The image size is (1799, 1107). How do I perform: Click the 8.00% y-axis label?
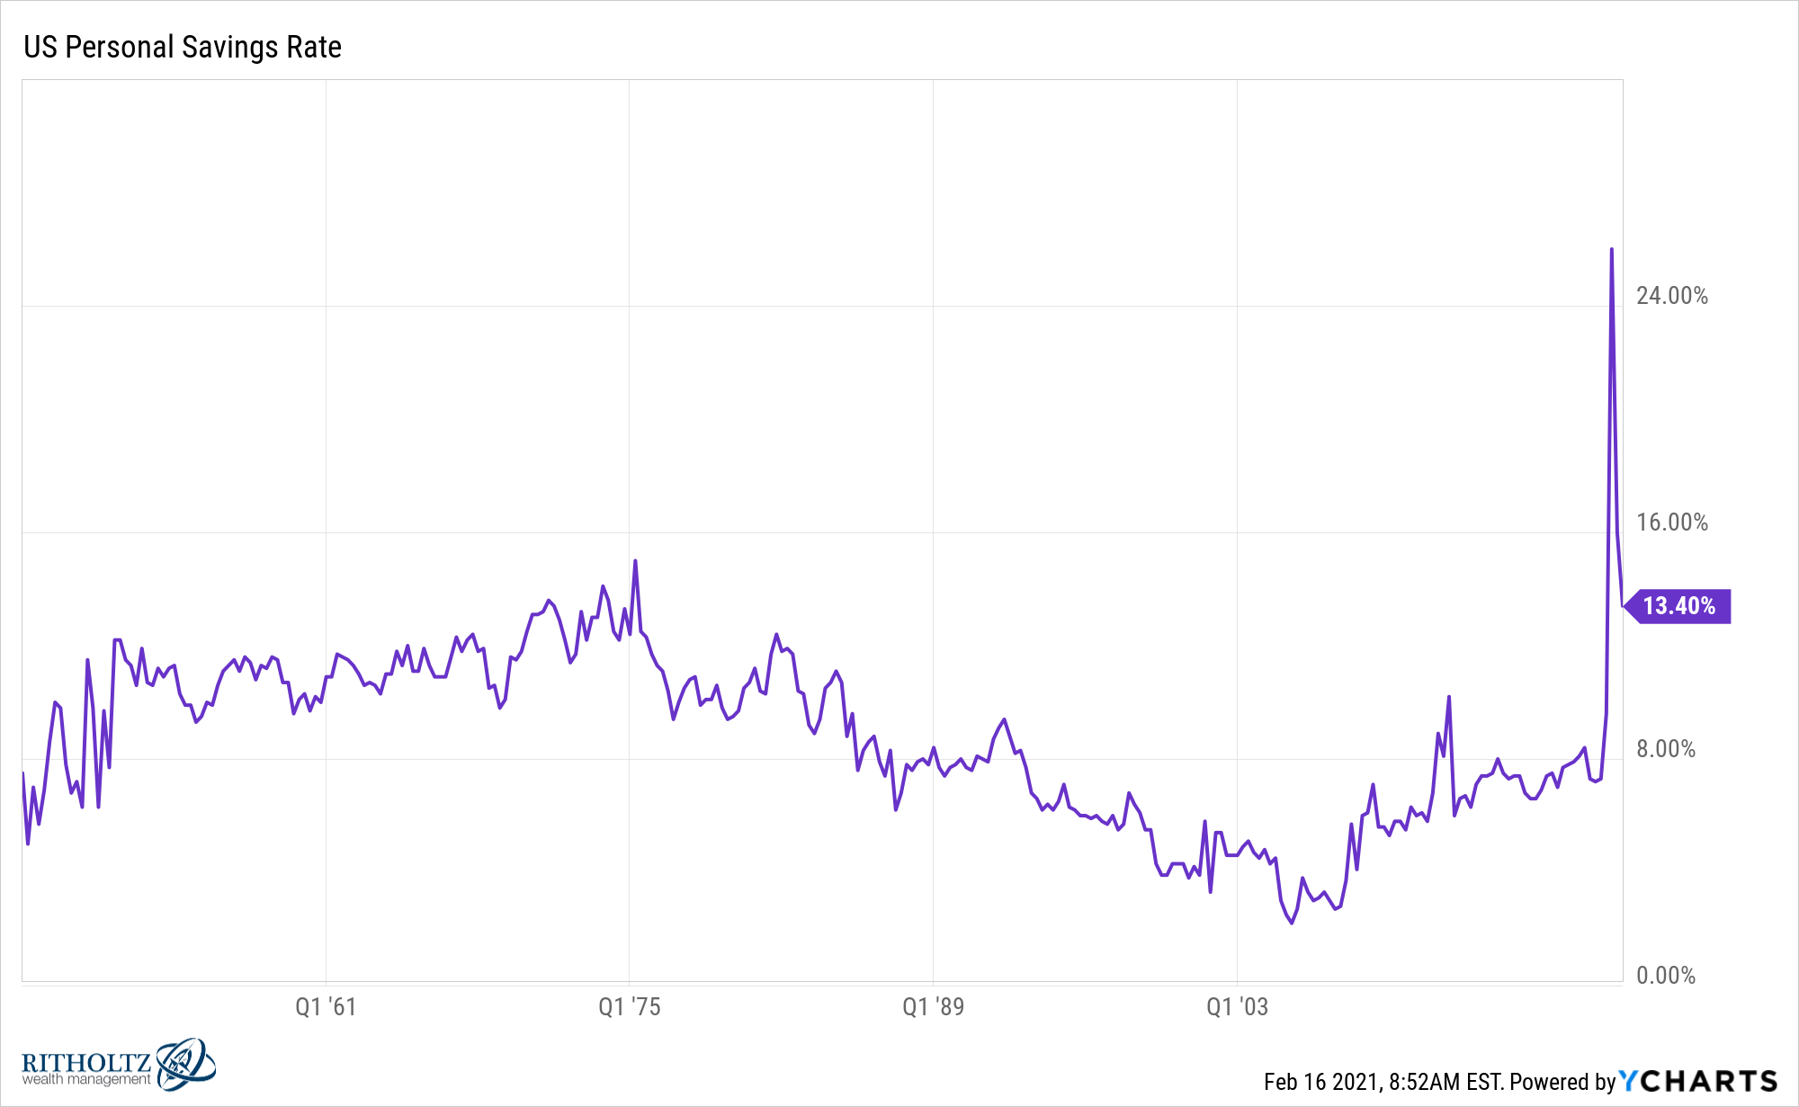(1666, 749)
